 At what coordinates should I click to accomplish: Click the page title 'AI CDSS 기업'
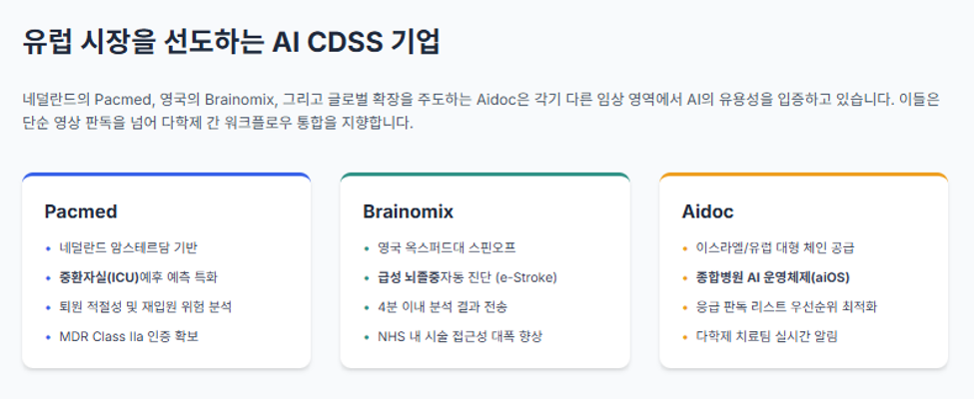[x=356, y=42]
